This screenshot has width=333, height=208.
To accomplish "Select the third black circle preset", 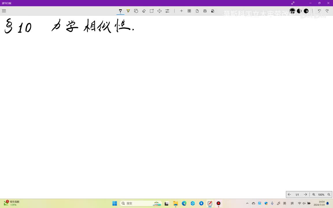I will point(306,11).
